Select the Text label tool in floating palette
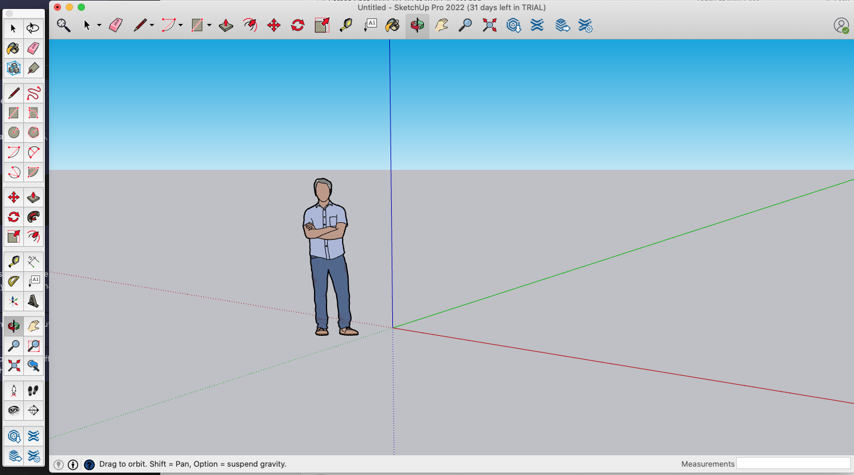Viewport: 854px width, 475px height. (33, 281)
